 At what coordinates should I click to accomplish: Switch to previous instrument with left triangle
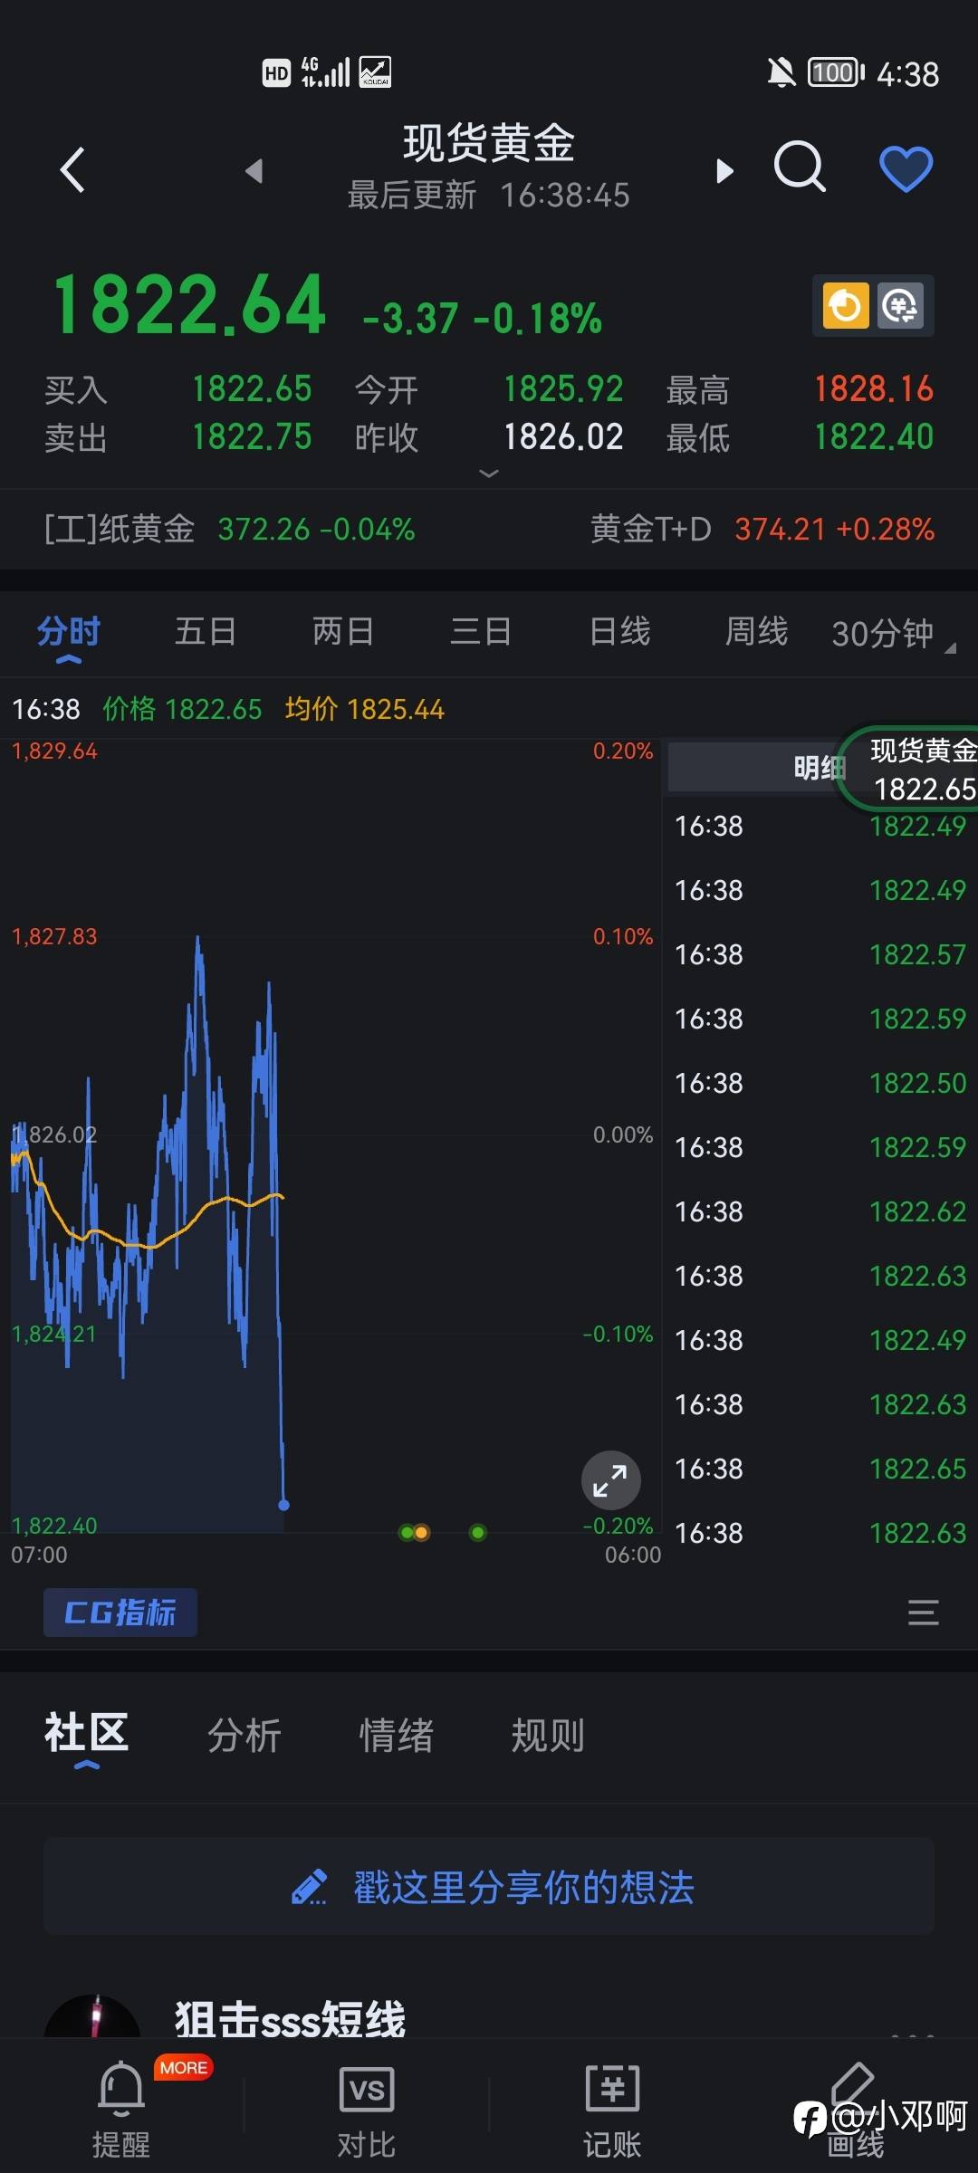tap(254, 170)
